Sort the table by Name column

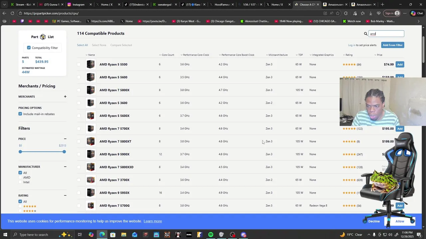pos(90,55)
